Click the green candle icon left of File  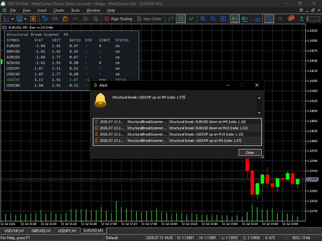[4, 10]
